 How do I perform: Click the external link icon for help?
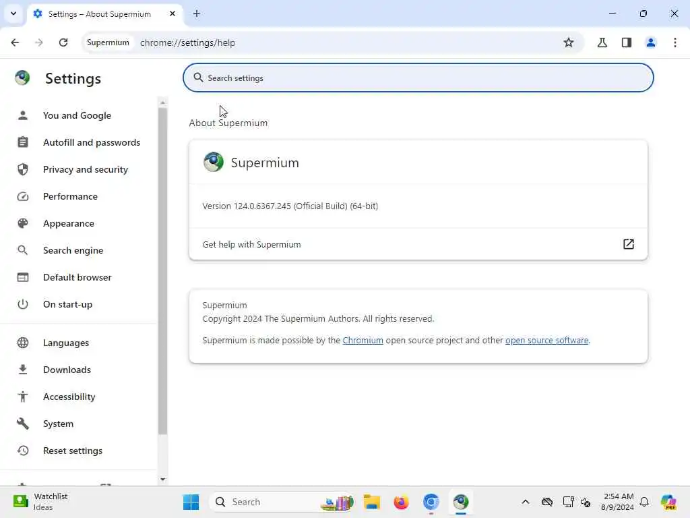(x=629, y=244)
